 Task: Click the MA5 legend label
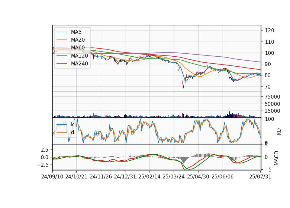76,32
